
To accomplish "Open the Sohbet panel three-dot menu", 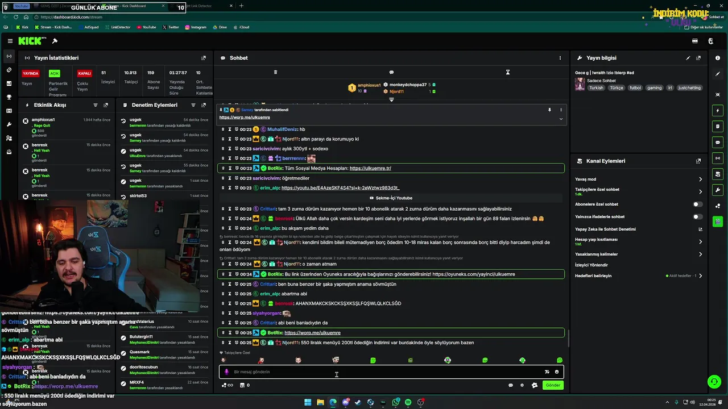I will [x=560, y=58].
